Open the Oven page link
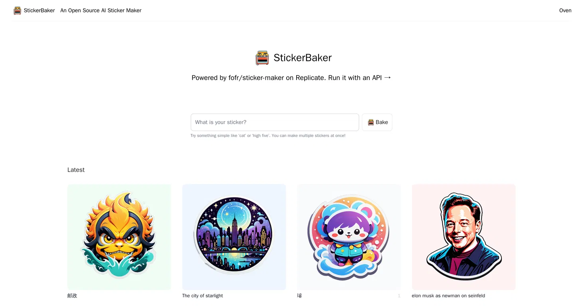This screenshot has width=588, height=306. pyautogui.click(x=565, y=10)
